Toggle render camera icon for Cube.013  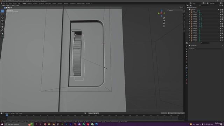222,34
